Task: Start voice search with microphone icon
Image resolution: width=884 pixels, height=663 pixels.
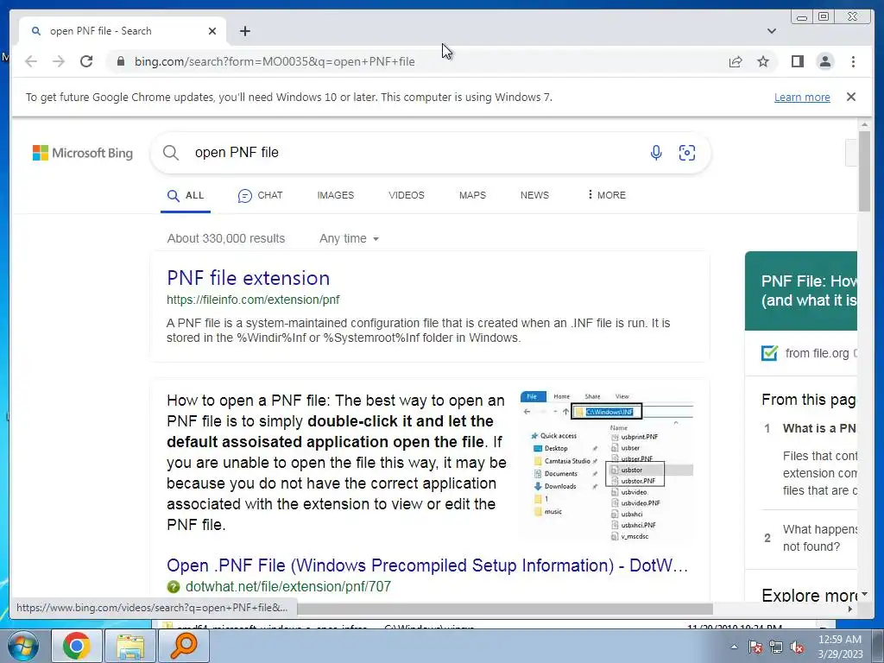Action: [x=656, y=153]
